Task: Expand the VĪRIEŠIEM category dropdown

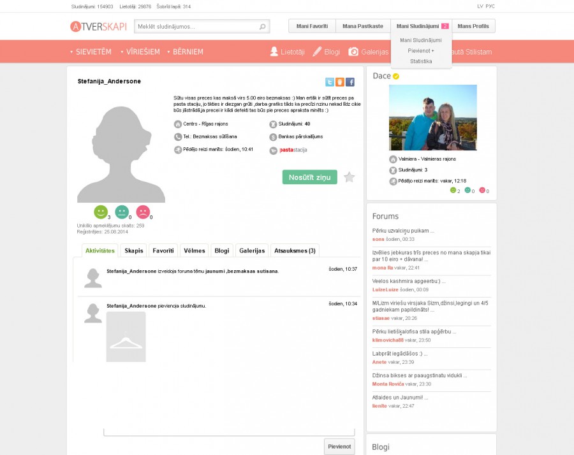Action: coord(140,52)
